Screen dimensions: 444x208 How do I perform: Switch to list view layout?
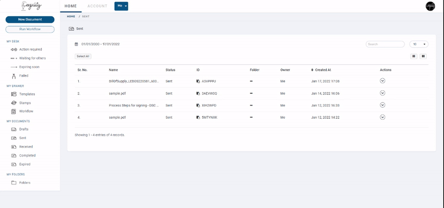[413, 57]
